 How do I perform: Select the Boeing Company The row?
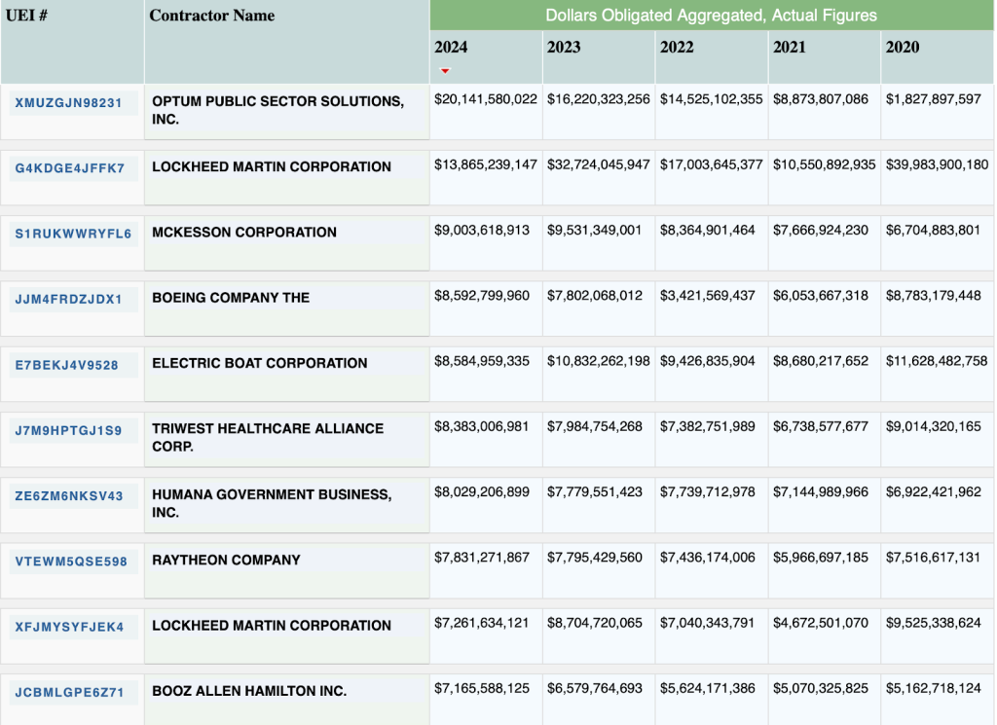[x=287, y=298]
